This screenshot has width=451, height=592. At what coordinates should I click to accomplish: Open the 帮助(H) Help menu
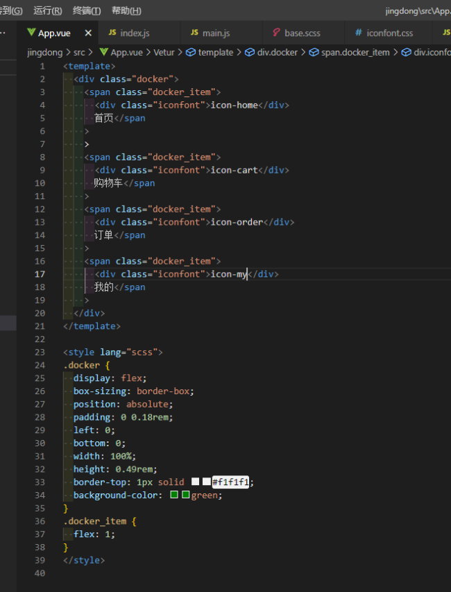click(126, 10)
